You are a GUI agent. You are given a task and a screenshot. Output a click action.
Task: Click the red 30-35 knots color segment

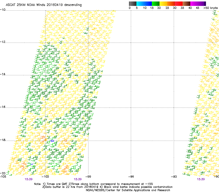point(179,4)
